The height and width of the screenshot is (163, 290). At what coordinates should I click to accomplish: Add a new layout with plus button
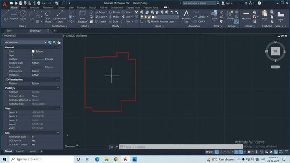pos(42,151)
